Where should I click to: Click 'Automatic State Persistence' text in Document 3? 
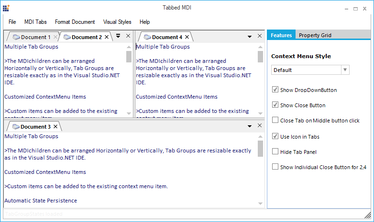(x=41, y=201)
